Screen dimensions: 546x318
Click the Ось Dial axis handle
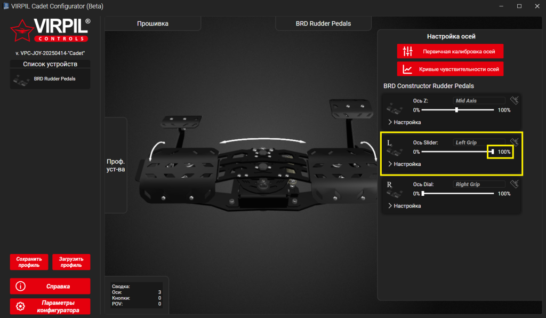click(x=423, y=194)
